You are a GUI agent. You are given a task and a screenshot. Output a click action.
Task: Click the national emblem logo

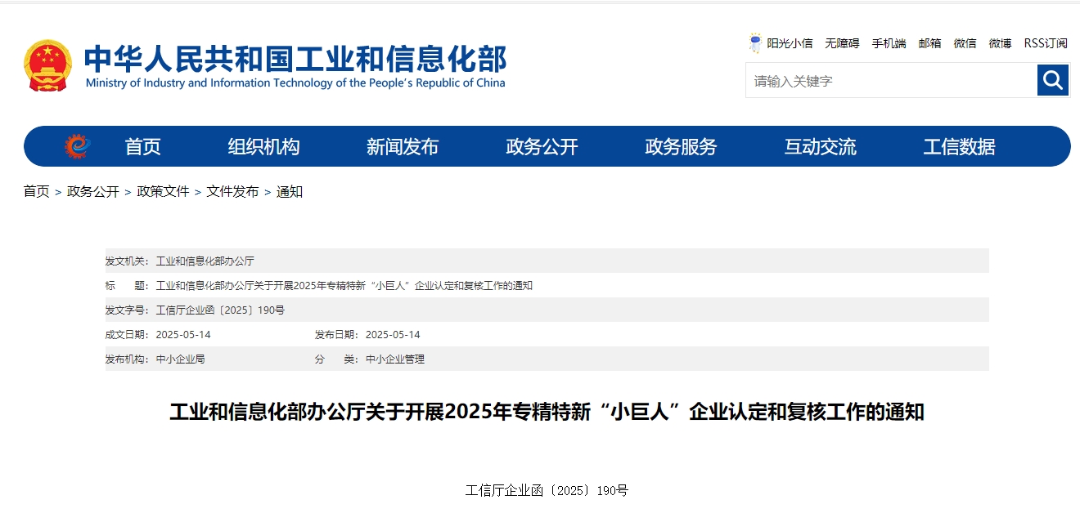47,65
